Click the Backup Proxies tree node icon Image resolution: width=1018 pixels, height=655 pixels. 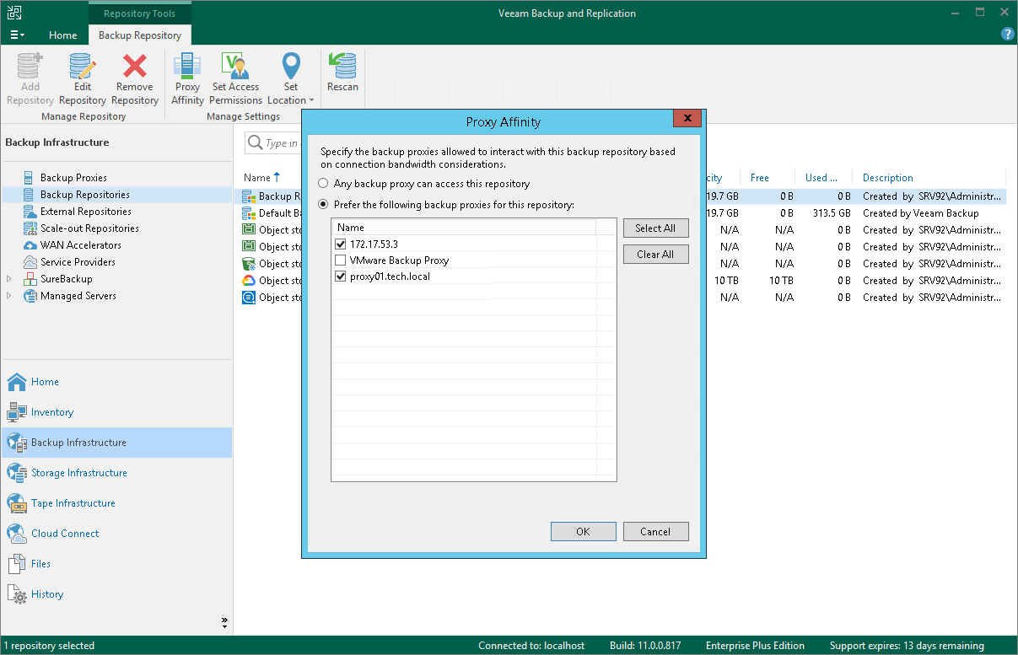(x=30, y=178)
